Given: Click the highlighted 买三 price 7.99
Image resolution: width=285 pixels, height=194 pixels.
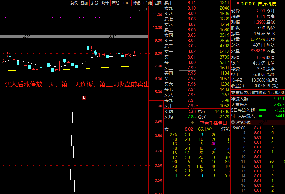Looking at the screenshot, I should (x=187, y=68).
